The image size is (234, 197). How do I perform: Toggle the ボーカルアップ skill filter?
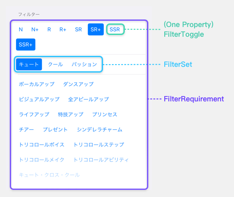(x=36, y=84)
